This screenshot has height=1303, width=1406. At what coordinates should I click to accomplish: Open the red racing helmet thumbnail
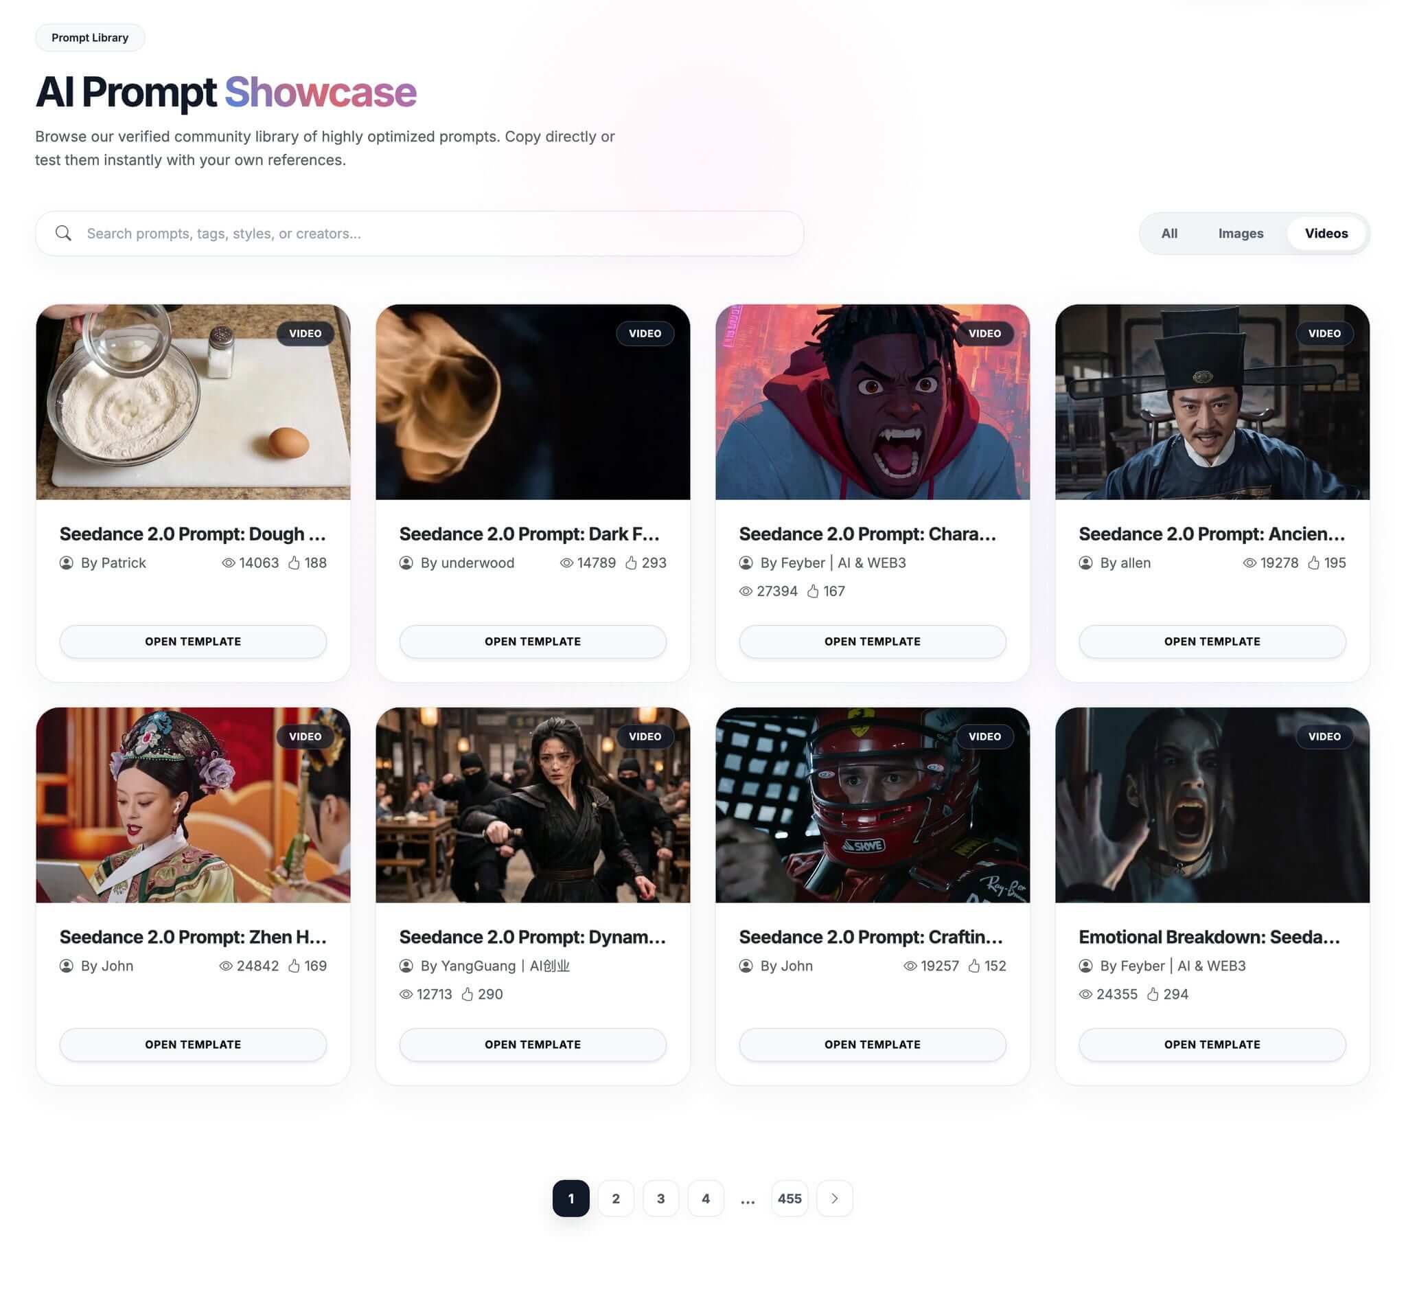pos(873,805)
